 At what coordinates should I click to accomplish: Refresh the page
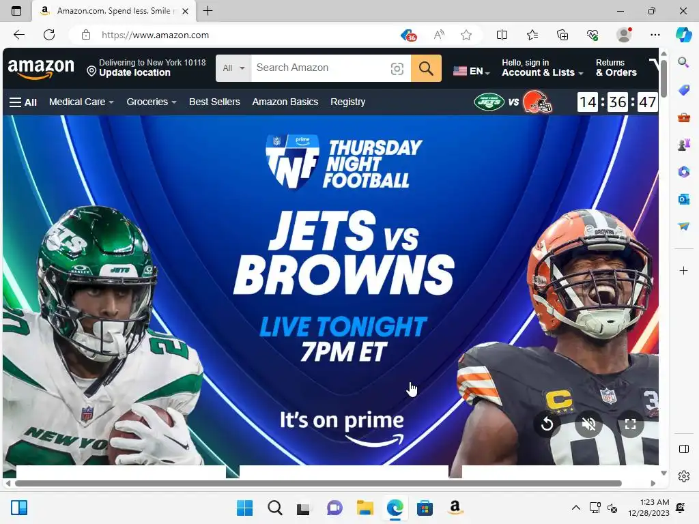point(49,35)
